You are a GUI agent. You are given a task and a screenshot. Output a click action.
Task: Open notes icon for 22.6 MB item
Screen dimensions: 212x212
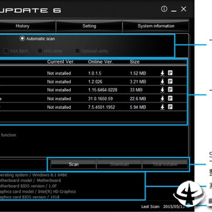[170, 98]
